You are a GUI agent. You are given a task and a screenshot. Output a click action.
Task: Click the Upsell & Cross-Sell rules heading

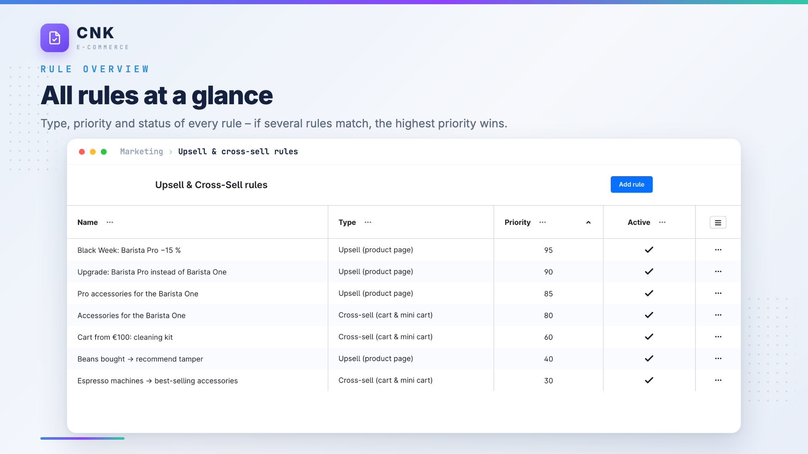point(211,185)
